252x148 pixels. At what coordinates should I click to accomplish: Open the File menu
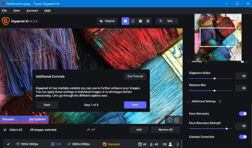coord(4,11)
